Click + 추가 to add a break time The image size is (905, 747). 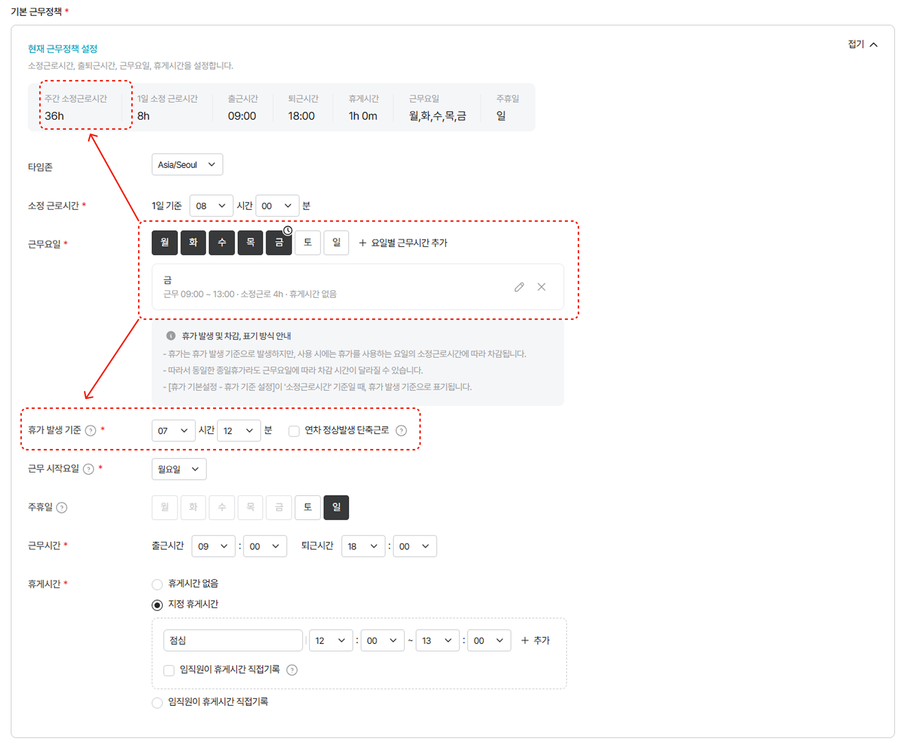coord(535,641)
